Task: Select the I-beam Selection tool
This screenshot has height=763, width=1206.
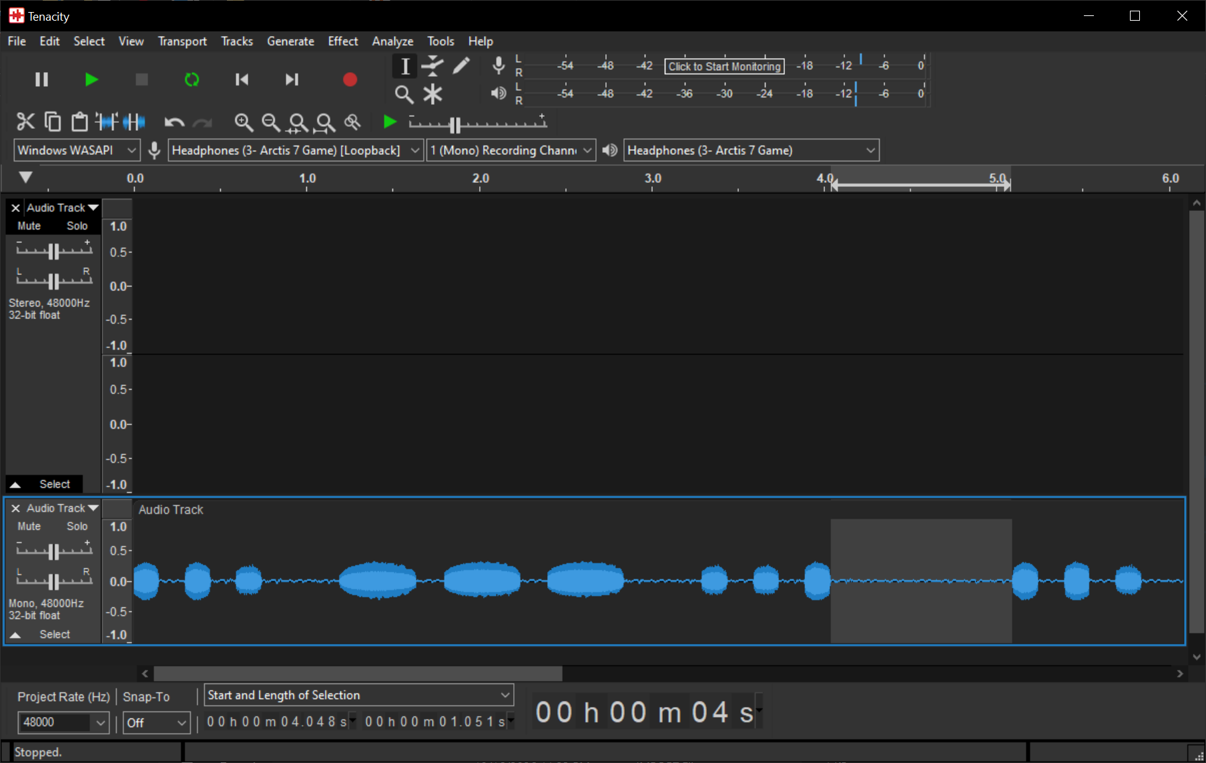Action: (x=404, y=66)
